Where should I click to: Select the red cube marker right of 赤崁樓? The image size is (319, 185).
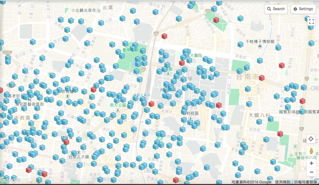point(94,90)
